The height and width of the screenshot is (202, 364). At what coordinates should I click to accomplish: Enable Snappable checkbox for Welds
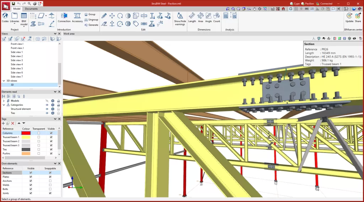(50, 185)
